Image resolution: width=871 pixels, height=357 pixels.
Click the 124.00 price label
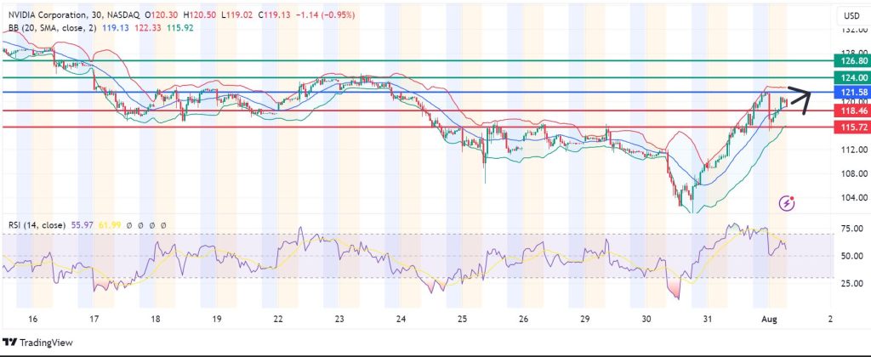pos(852,77)
